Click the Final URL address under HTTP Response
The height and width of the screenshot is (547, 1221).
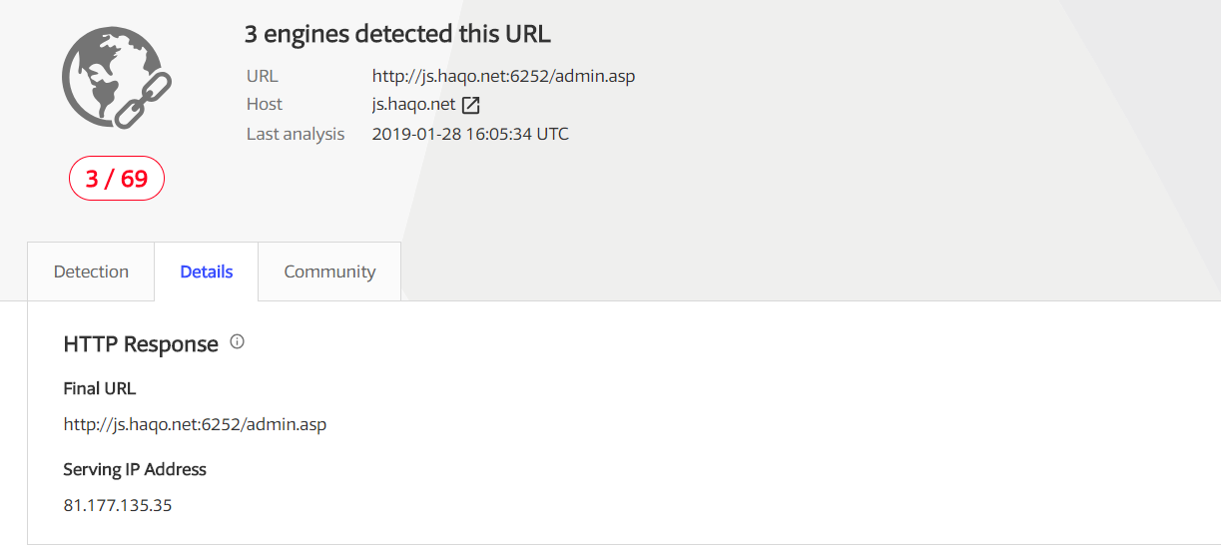(195, 424)
